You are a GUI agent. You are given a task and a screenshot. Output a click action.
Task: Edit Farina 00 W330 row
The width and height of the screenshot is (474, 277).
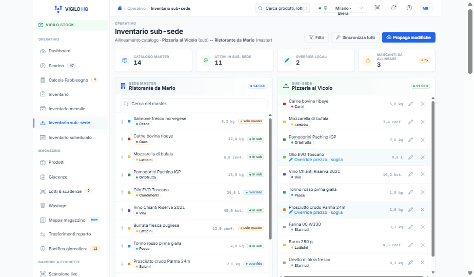click(x=410, y=227)
